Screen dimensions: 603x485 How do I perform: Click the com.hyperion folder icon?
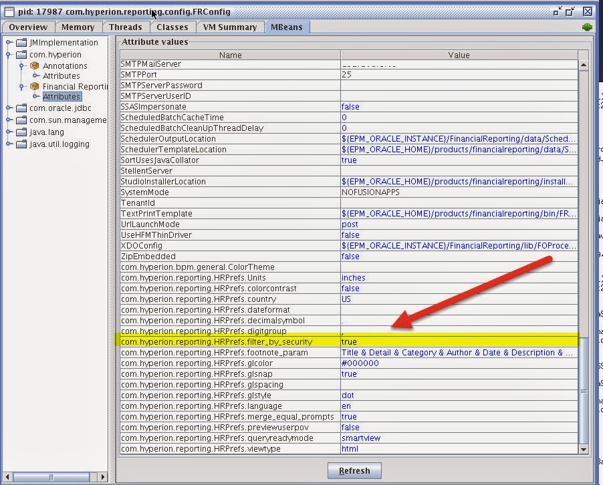tap(21, 55)
